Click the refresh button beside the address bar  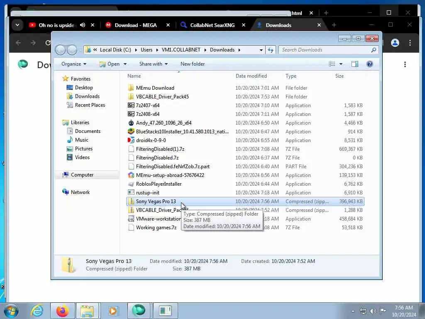pyautogui.click(x=271, y=50)
